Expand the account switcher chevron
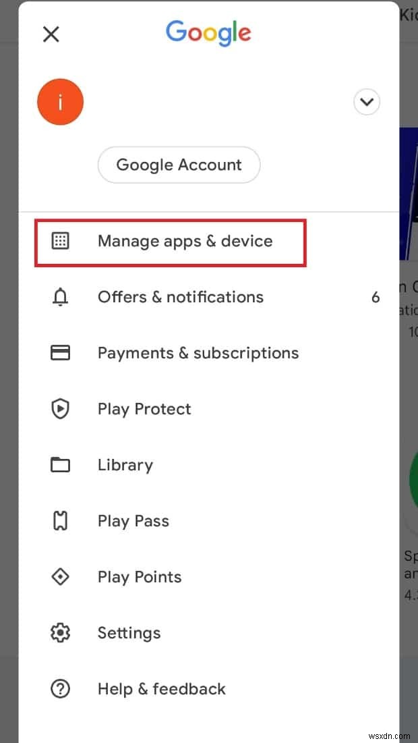 (367, 102)
